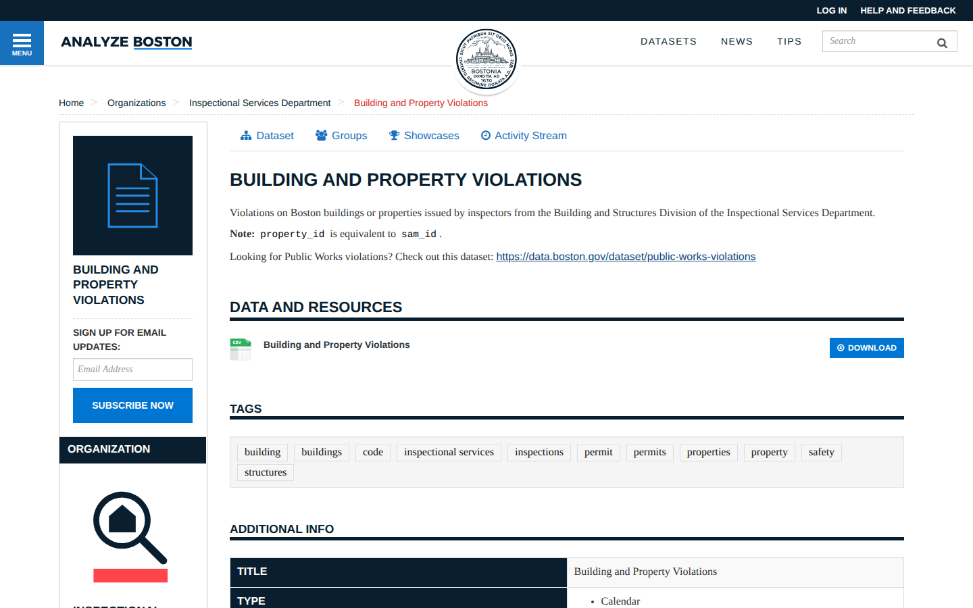973x608 pixels.
Task: Click the search magnifier icon
Action: (942, 43)
